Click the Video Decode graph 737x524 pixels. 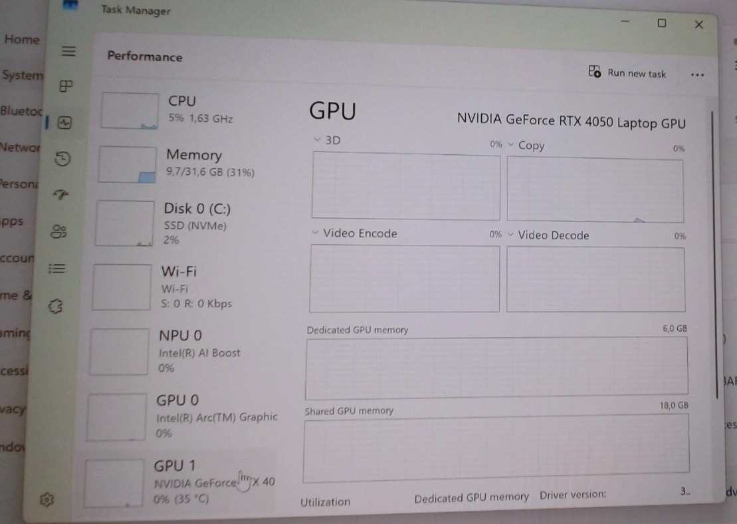point(595,279)
